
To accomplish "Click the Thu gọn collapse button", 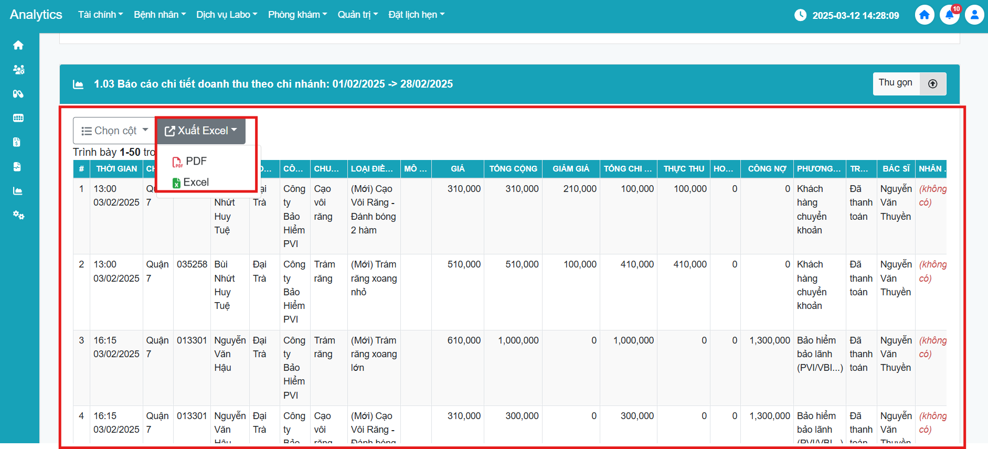I will tap(909, 83).
